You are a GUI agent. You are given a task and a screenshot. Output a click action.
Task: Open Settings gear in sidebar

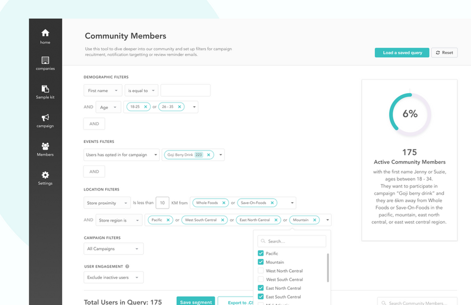point(45,175)
